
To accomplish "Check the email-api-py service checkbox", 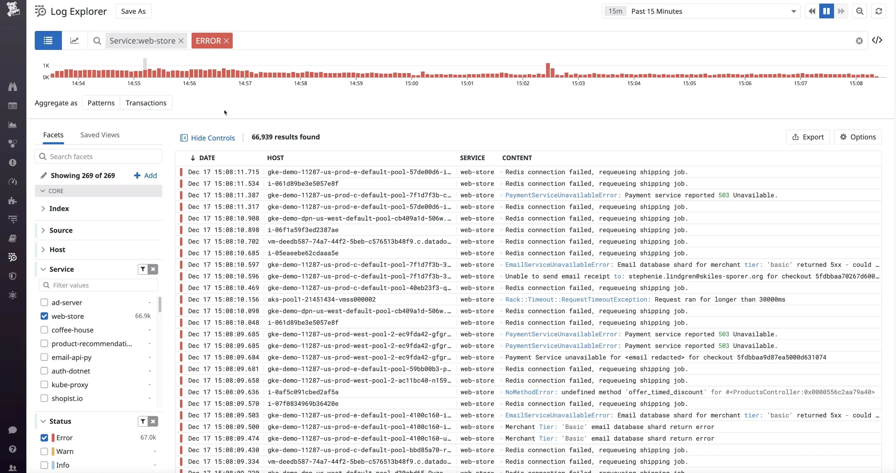I will coord(44,357).
